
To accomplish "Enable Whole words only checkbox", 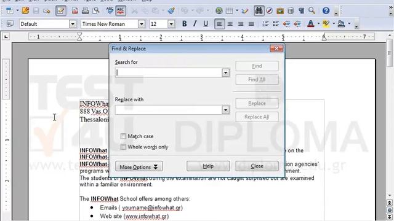I will (x=123, y=147).
